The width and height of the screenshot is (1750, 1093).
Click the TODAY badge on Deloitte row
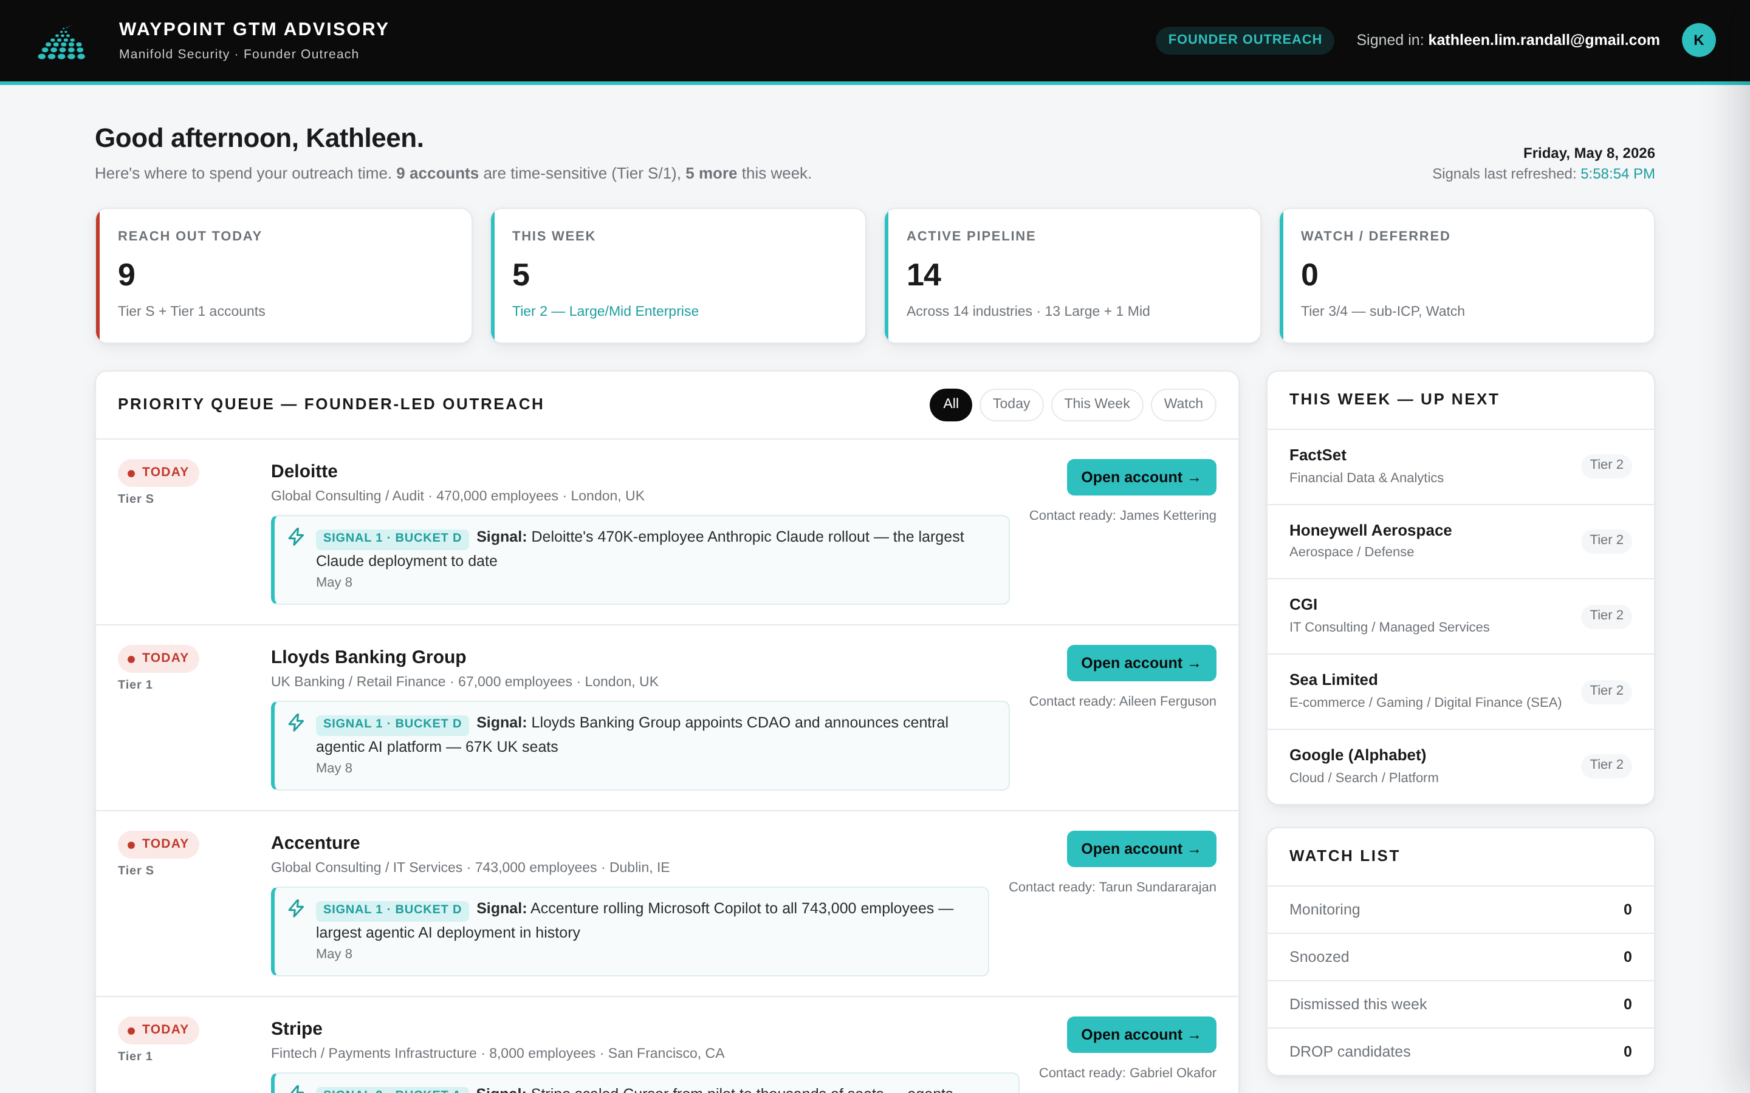159,472
